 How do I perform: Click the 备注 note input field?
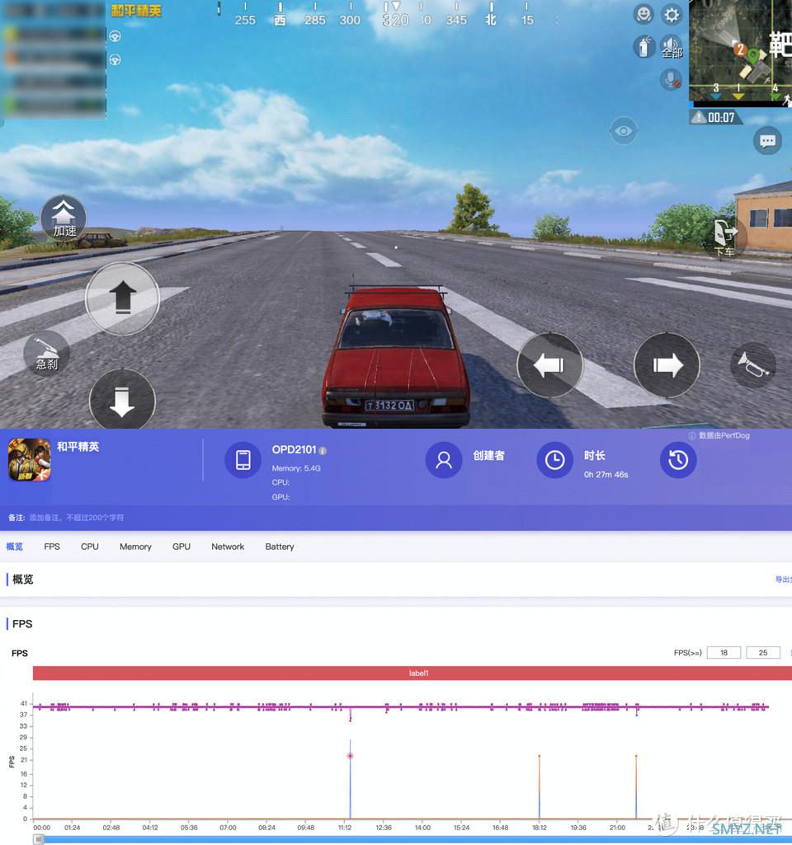click(77, 518)
